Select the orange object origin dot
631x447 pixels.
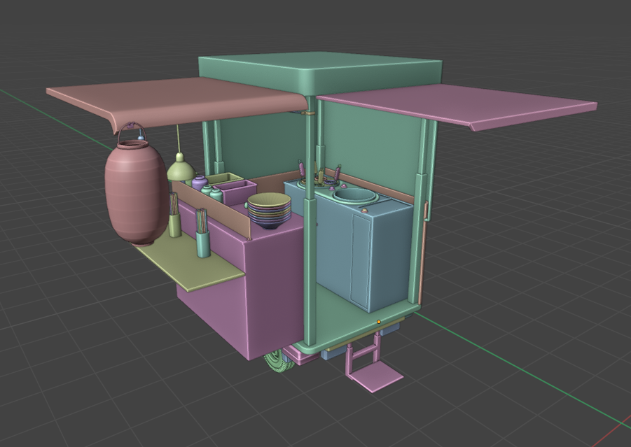379,322
